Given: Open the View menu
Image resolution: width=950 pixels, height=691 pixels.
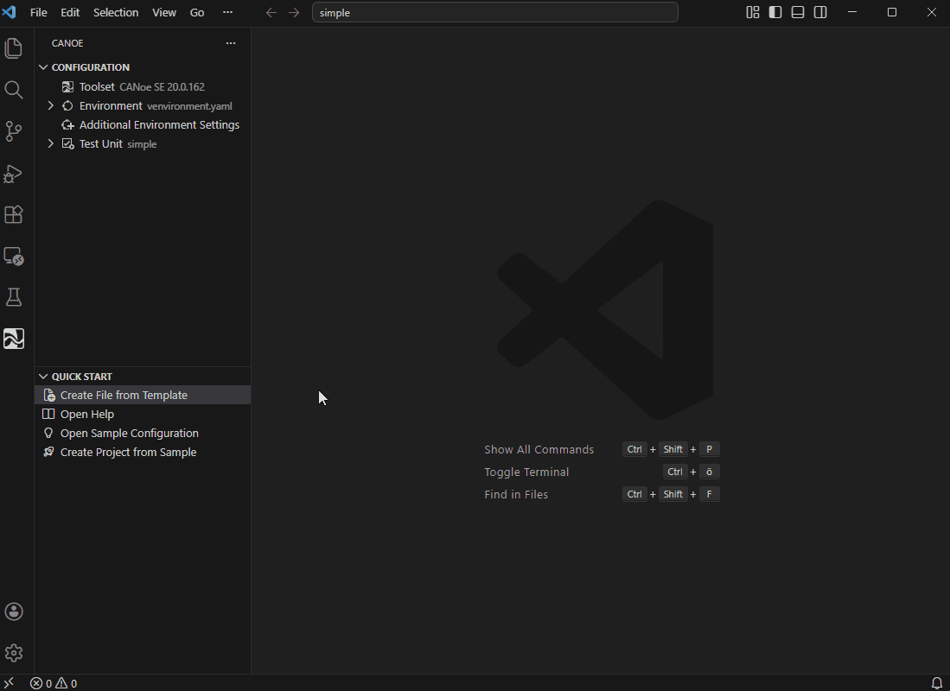Looking at the screenshot, I should tap(164, 12).
